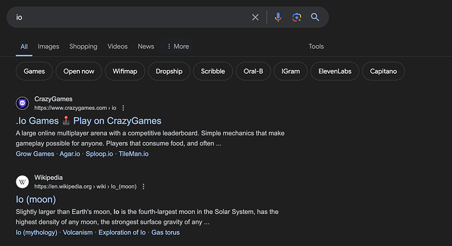
Task: Apply the Games filter chip
Action: click(x=34, y=71)
